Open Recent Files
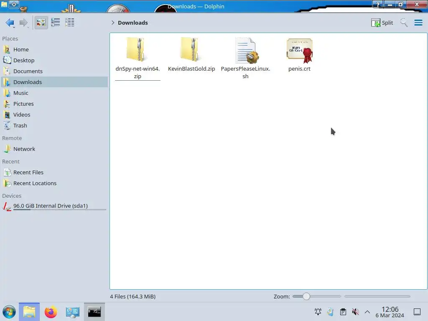Image resolution: width=428 pixels, height=321 pixels. (54, 173)
